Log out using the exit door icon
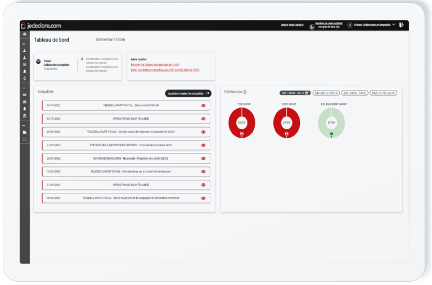 [402, 25]
